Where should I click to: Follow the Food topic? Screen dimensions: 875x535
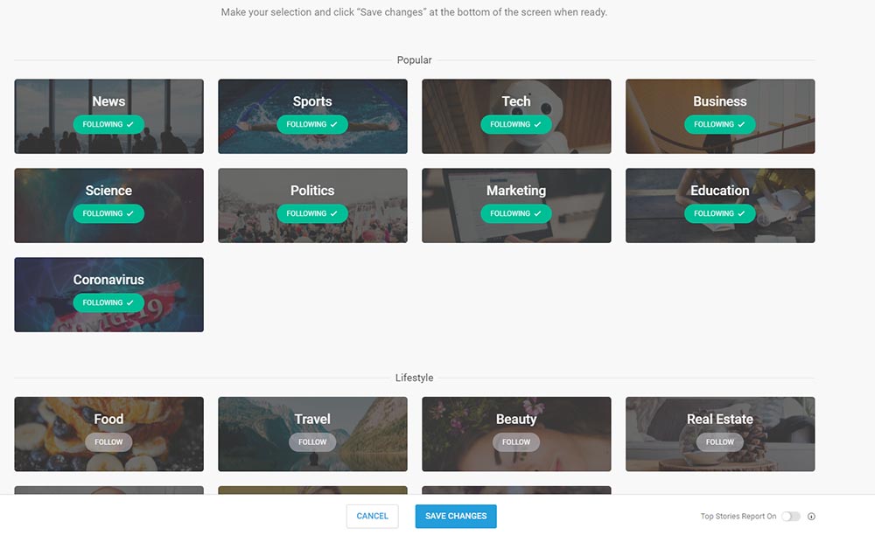click(x=108, y=442)
